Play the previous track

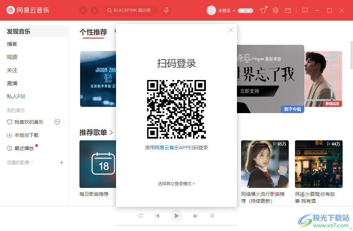pyautogui.click(x=158, y=216)
